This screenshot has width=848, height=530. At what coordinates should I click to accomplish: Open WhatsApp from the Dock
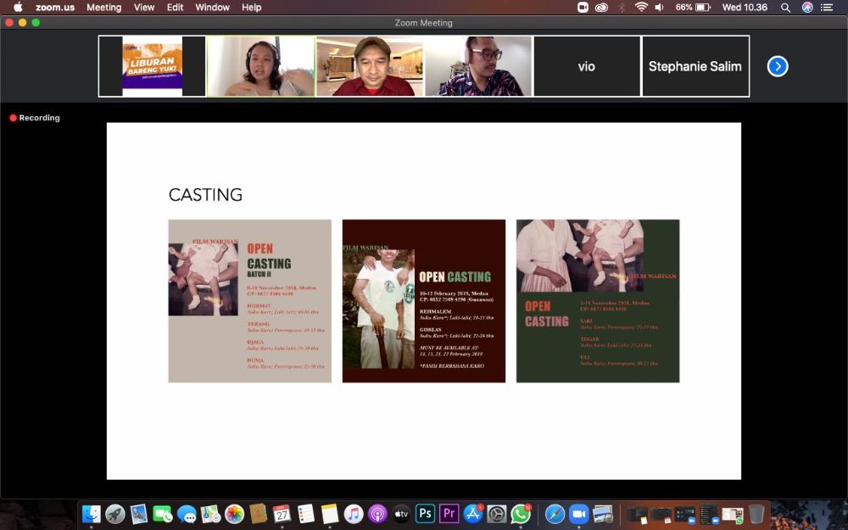(519, 514)
